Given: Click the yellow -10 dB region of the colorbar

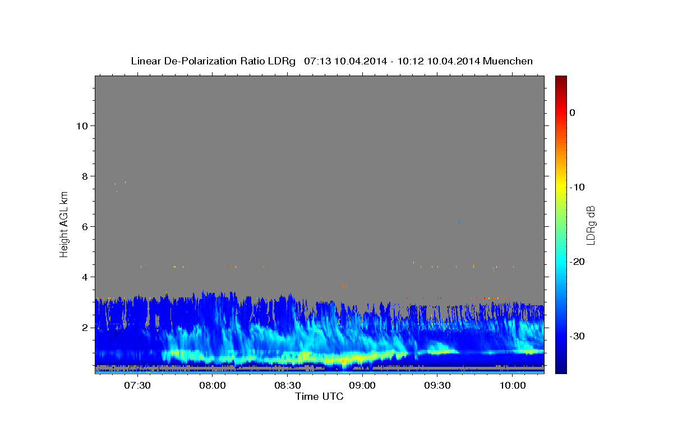Looking at the screenshot, I should point(561,187).
